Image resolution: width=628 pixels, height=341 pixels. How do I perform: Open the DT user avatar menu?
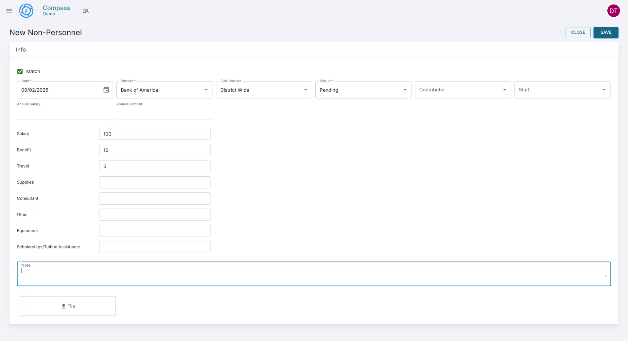(x=614, y=10)
